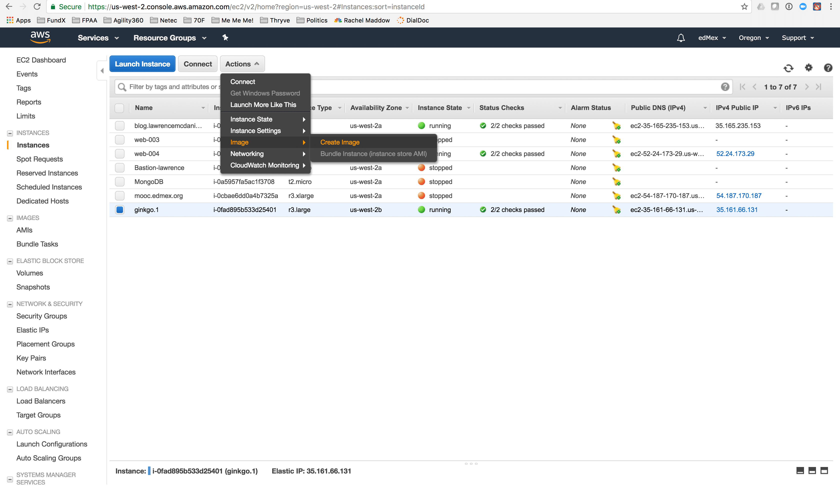This screenshot has height=489, width=840.
Task: Deselect the ginkgo.1 instance checkbox
Action: (x=120, y=210)
